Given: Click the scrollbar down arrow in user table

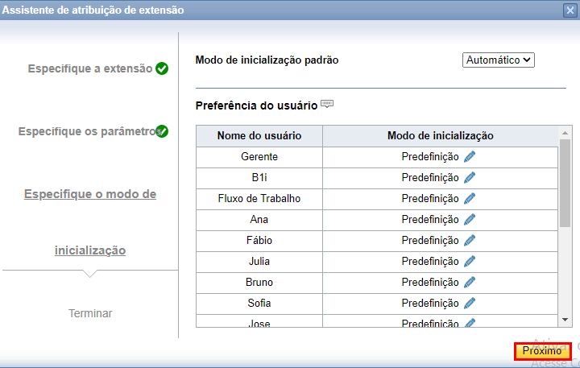Looking at the screenshot, I should (565, 320).
